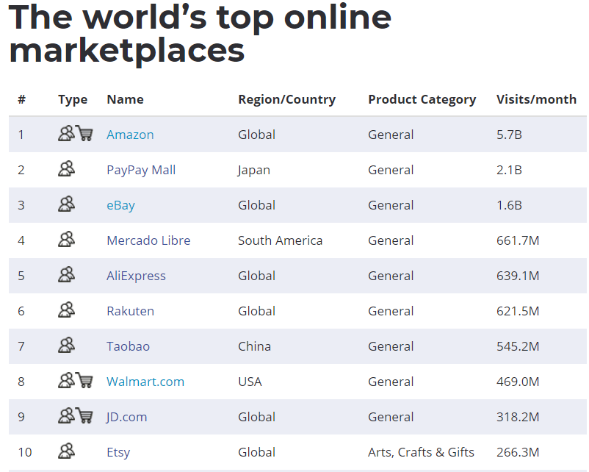This screenshot has width=589, height=472.
Task: Click the people type icon for Taobao
Action: pos(67,346)
